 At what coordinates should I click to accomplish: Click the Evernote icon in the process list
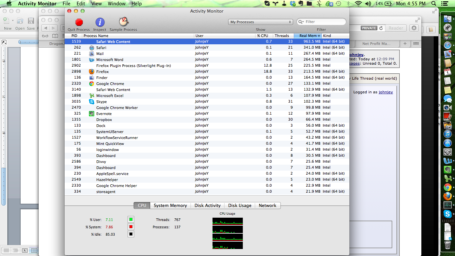(x=92, y=114)
